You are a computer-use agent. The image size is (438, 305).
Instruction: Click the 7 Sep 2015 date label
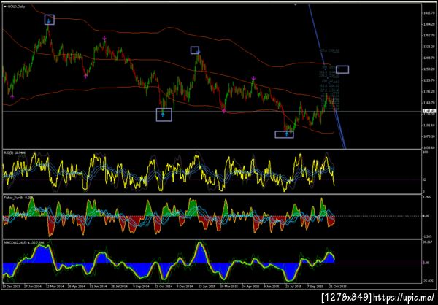coord(316,287)
